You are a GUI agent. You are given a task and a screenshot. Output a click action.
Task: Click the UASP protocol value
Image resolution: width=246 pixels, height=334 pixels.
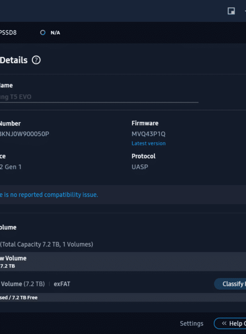pyautogui.click(x=140, y=167)
